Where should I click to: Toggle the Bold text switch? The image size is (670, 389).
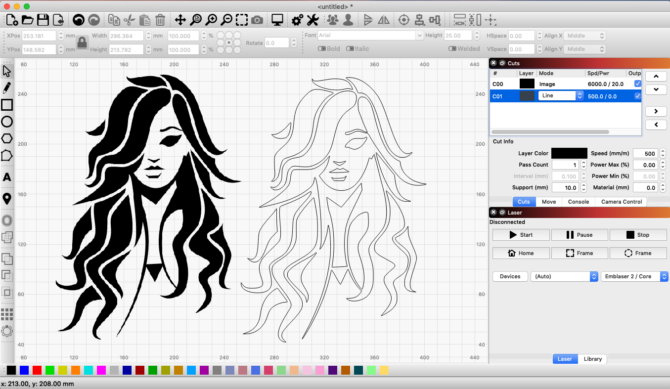pyautogui.click(x=322, y=49)
